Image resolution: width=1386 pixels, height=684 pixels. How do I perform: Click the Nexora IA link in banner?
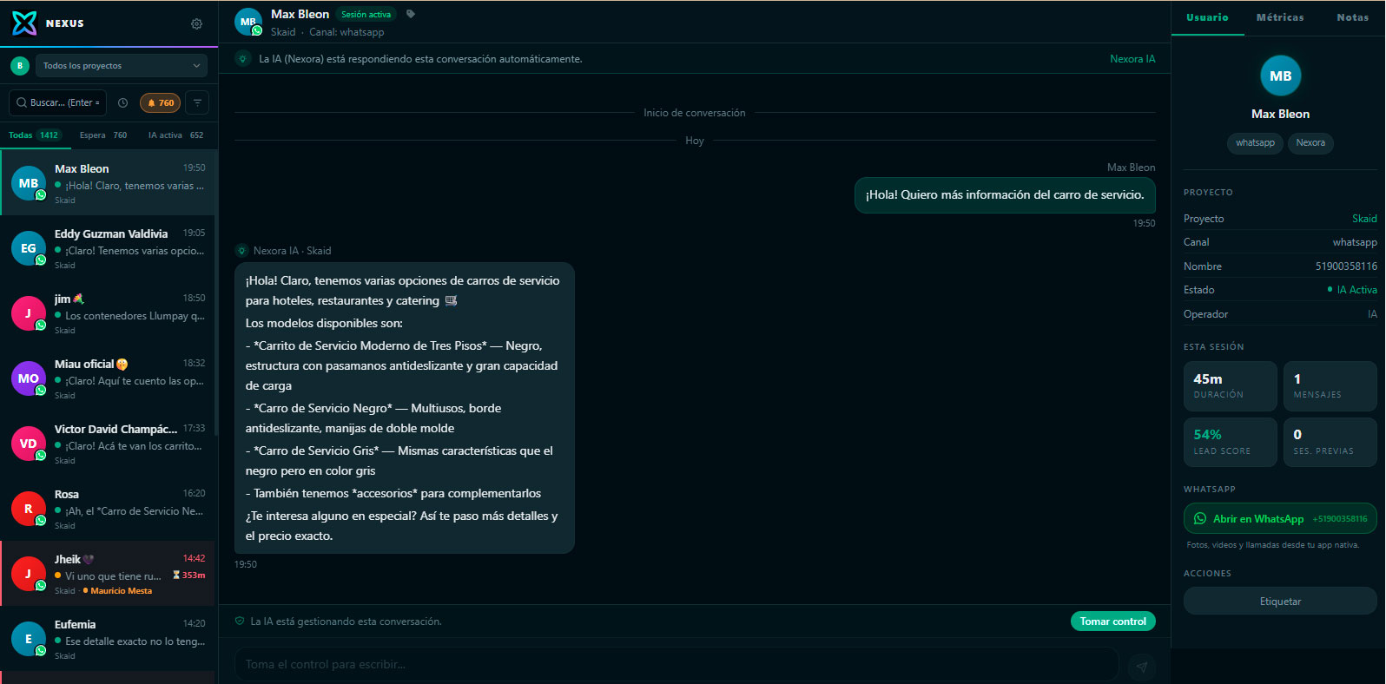point(1132,59)
